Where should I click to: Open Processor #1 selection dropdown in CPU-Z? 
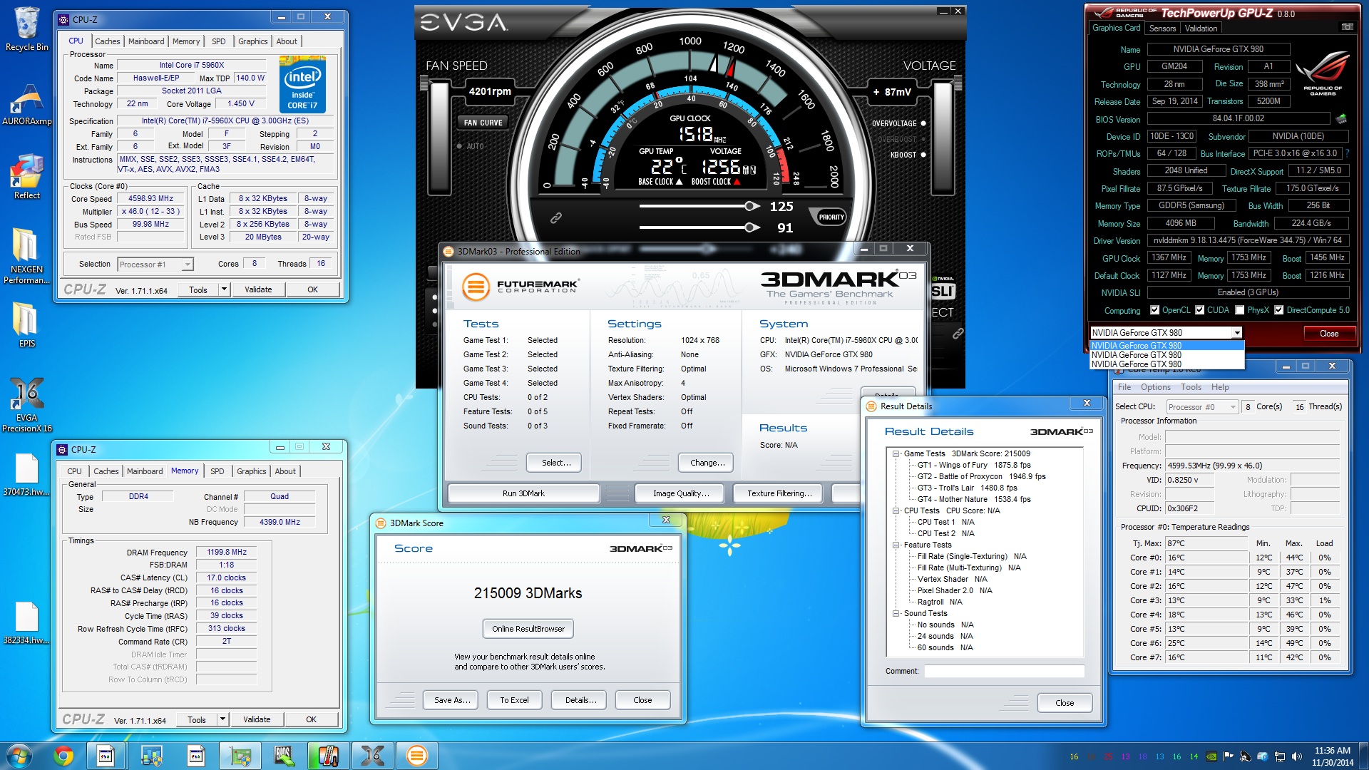188,265
